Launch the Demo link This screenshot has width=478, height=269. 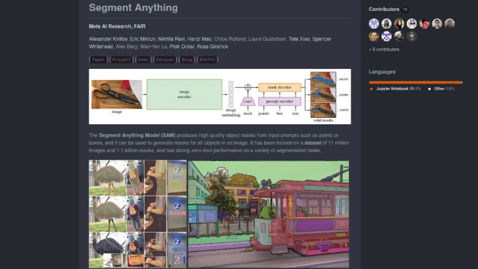point(143,60)
